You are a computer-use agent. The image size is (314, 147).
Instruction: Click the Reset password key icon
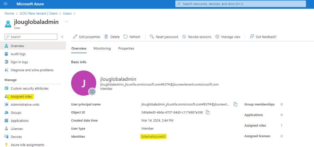[x=152, y=37]
